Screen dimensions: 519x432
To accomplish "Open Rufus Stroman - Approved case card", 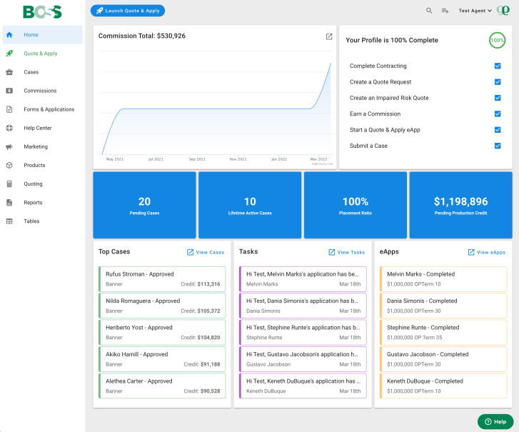I will point(162,279).
